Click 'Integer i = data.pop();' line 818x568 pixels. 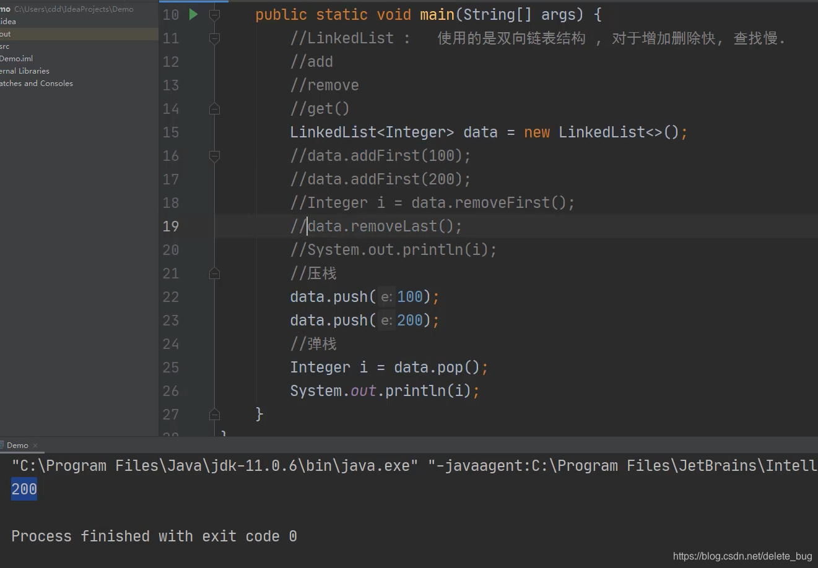tap(389, 368)
